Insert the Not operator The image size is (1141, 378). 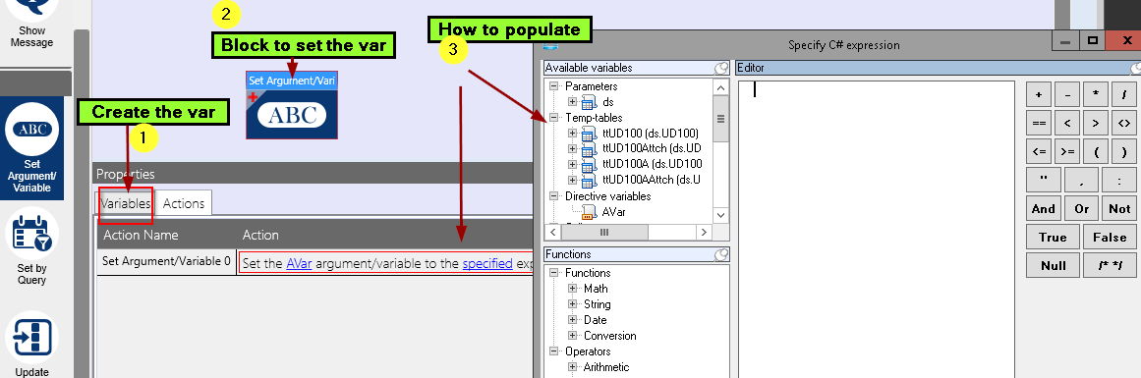(1119, 208)
